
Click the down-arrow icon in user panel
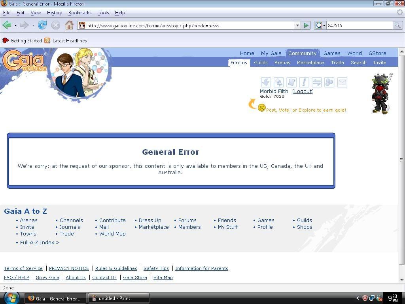pos(266,82)
